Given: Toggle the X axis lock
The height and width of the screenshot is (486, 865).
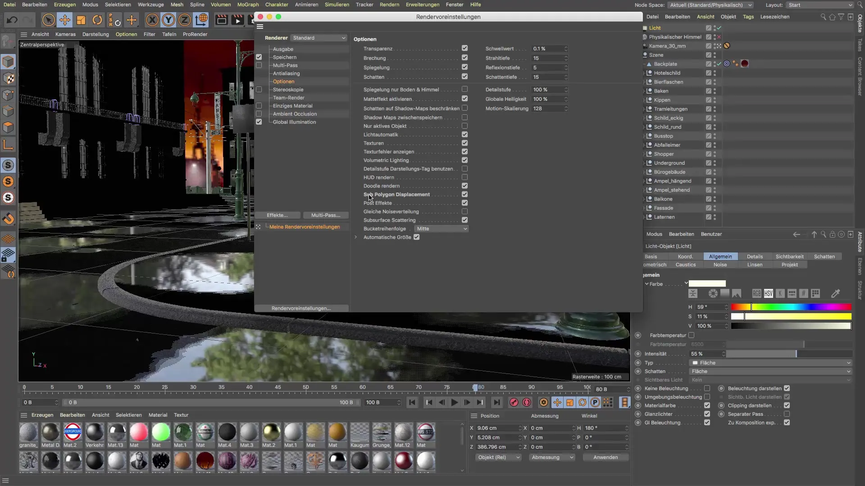Looking at the screenshot, I should tap(152, 20).
